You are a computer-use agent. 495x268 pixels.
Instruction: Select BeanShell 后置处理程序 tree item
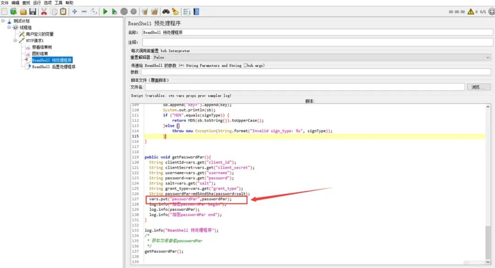pos(54,66)
